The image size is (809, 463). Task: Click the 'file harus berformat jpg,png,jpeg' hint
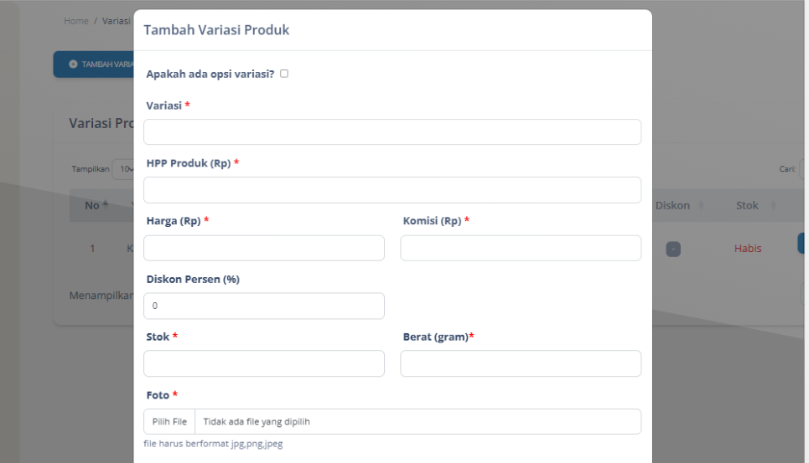(x=213, y=444)
